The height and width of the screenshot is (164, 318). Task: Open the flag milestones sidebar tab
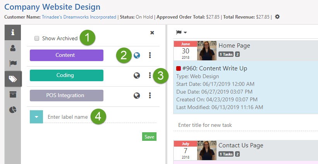13,63
